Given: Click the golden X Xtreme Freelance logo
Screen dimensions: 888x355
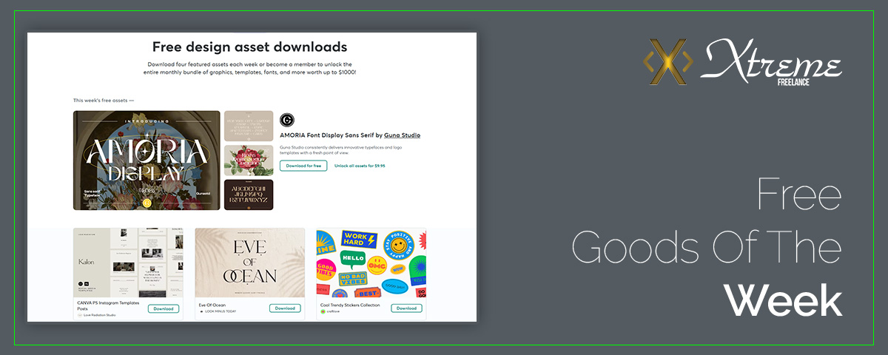Looking at the screenshot, I should 667,62.
